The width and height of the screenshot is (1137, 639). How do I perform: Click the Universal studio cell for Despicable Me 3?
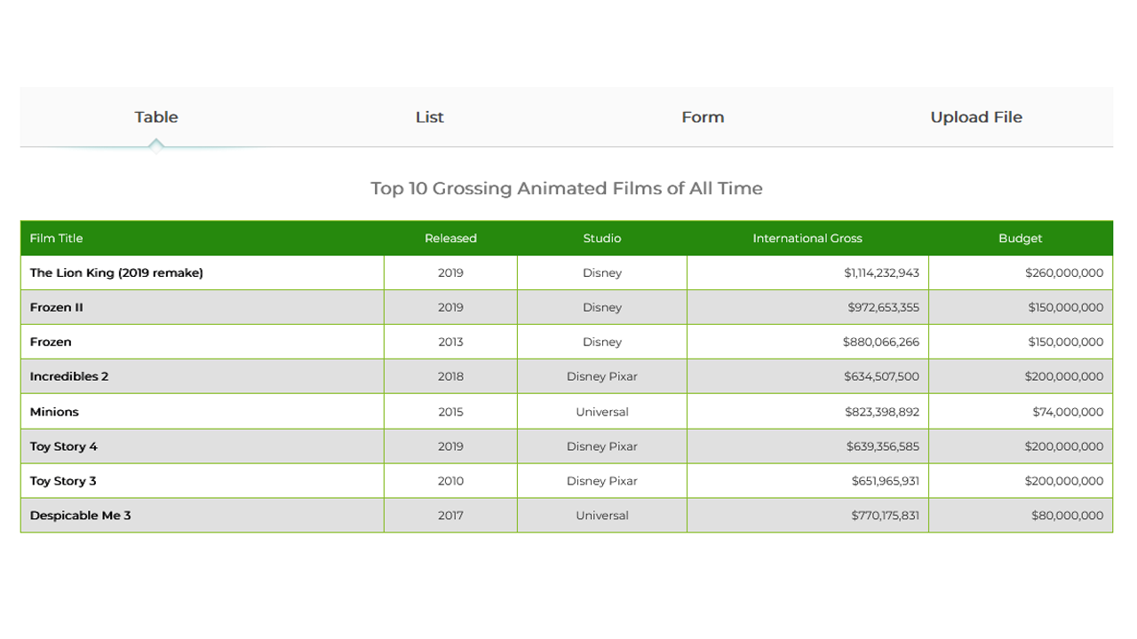point(602,515)
